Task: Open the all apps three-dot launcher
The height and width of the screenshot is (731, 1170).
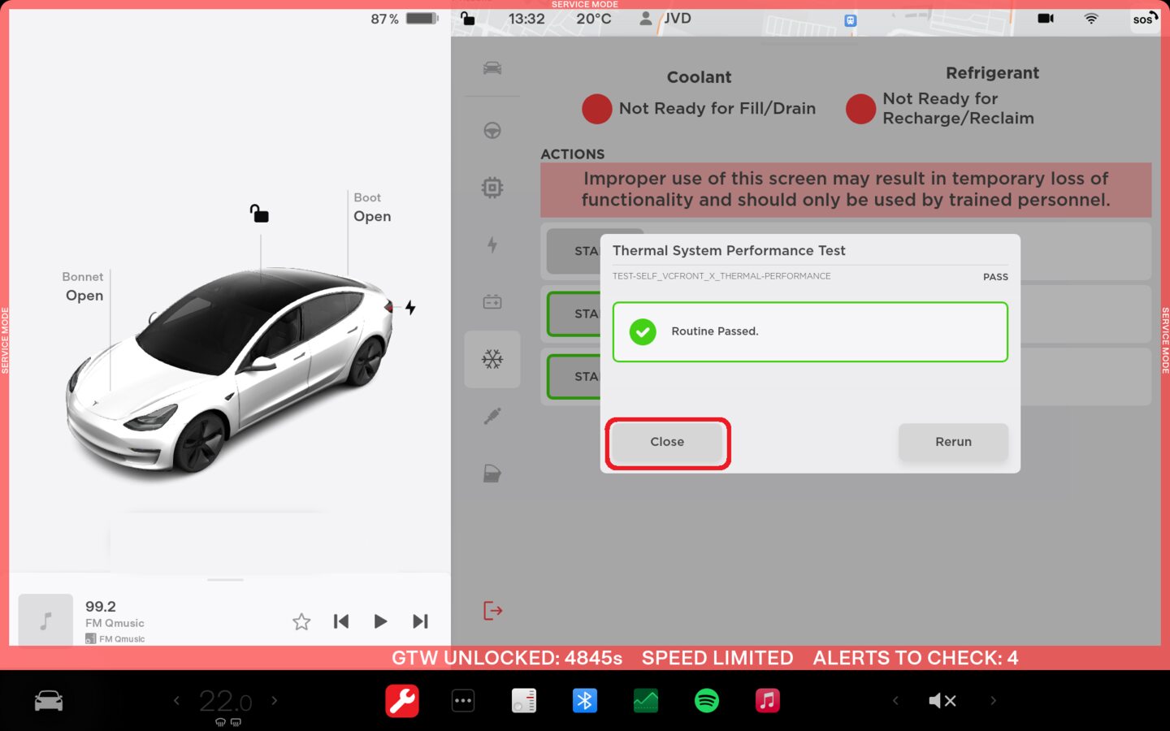Action: pyautogui.click(x=463, y=700)
